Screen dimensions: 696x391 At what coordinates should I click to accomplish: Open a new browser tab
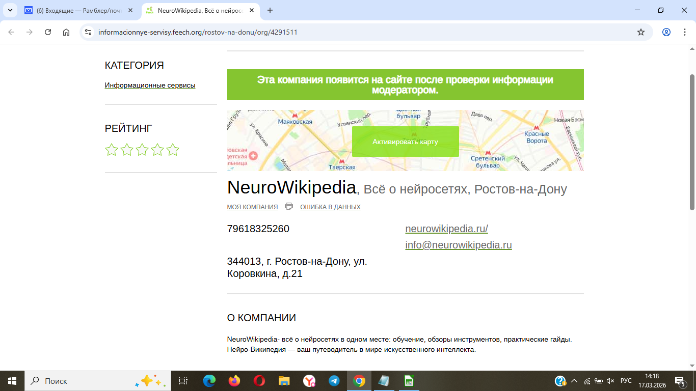(270, 10)
